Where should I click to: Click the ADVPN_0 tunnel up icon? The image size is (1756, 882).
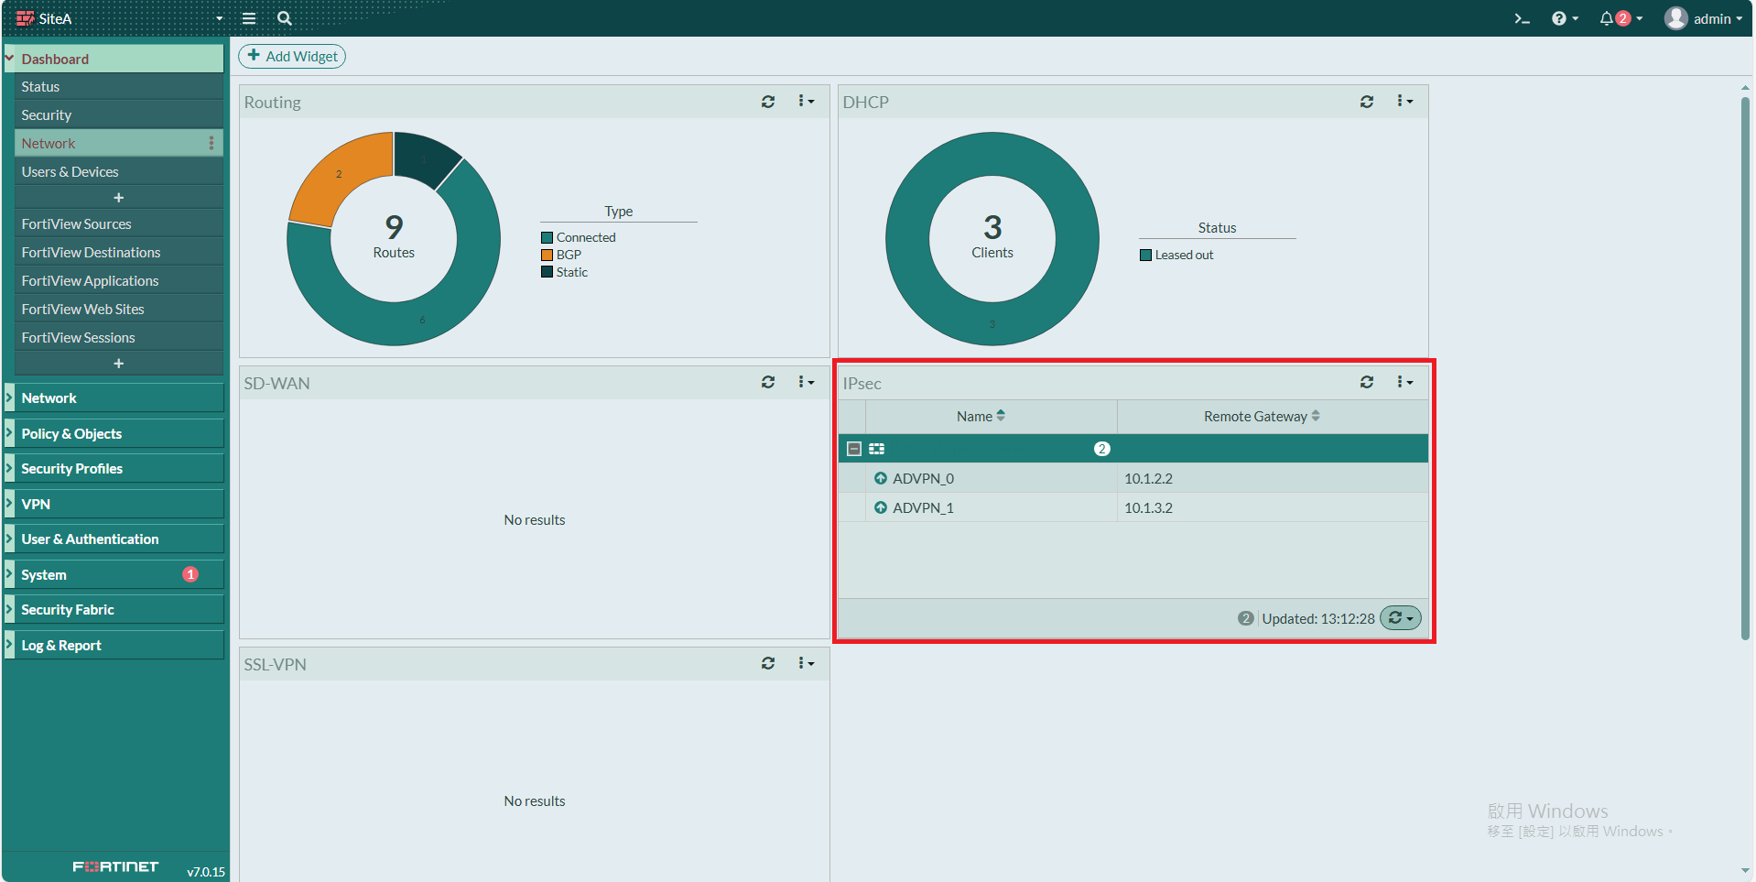pyautogui.click(x=881, y=478)
